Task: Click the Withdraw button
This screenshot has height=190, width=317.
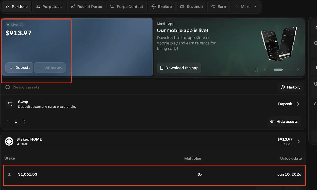Action: 50,68
